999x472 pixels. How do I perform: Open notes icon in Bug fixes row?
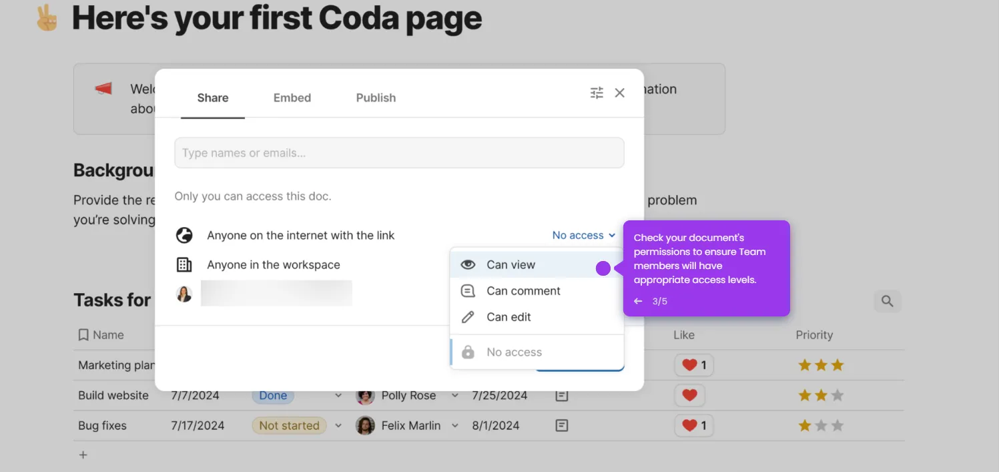562,425
